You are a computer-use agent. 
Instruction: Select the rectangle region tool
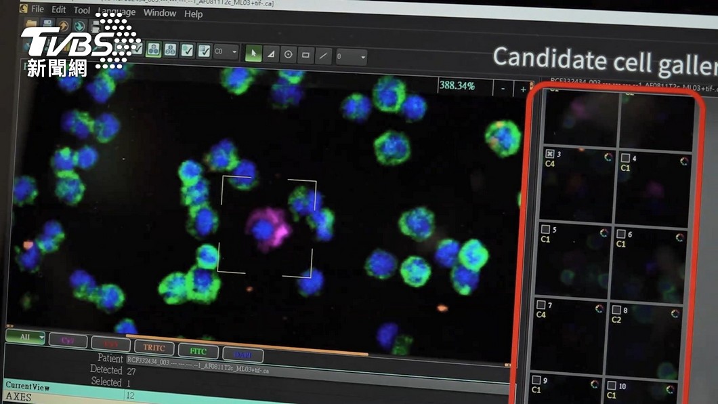[305, 56]
